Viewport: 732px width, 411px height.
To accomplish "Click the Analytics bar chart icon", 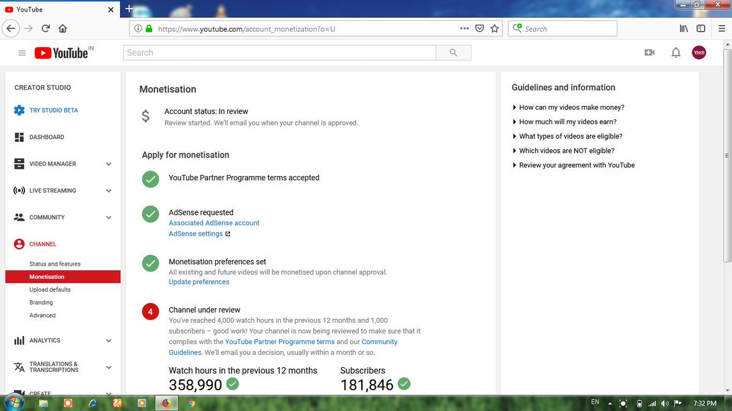I will (x=19, y=340).
